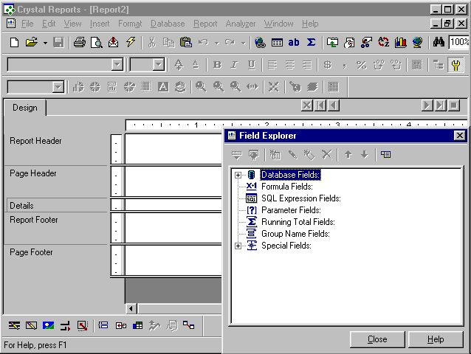
Task: Expand the Database Fields node
Action: [x=238, y=175]
